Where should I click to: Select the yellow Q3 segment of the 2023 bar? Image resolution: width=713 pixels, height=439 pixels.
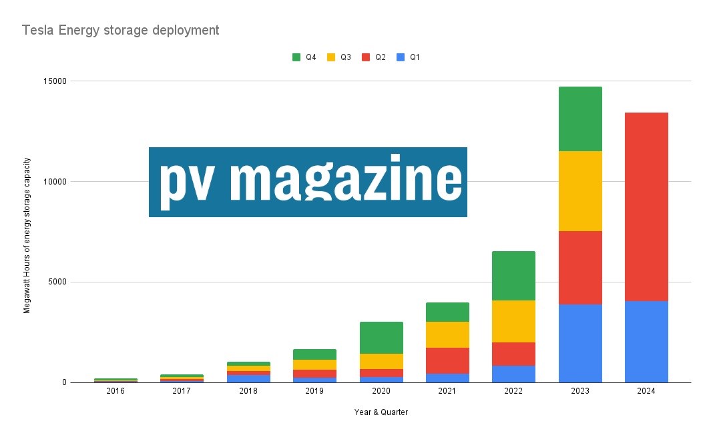[580, 191]
